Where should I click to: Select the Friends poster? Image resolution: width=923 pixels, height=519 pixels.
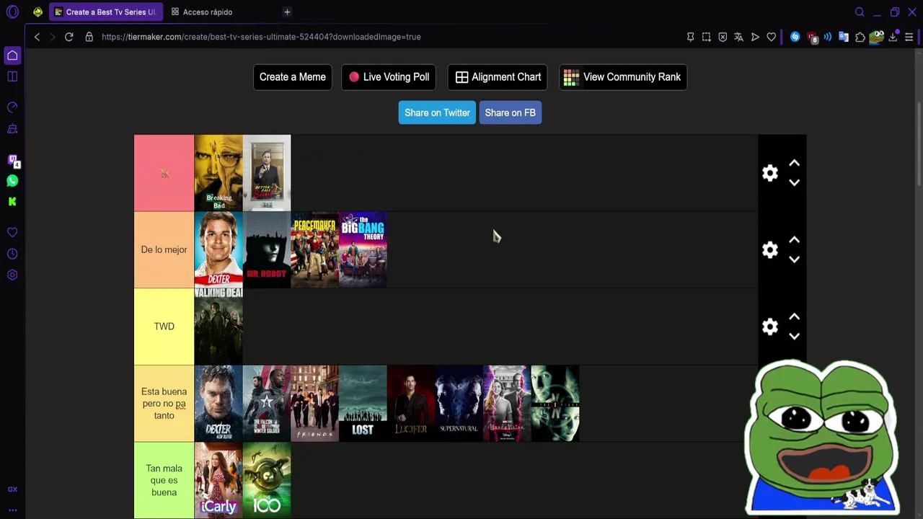[314, 404]
